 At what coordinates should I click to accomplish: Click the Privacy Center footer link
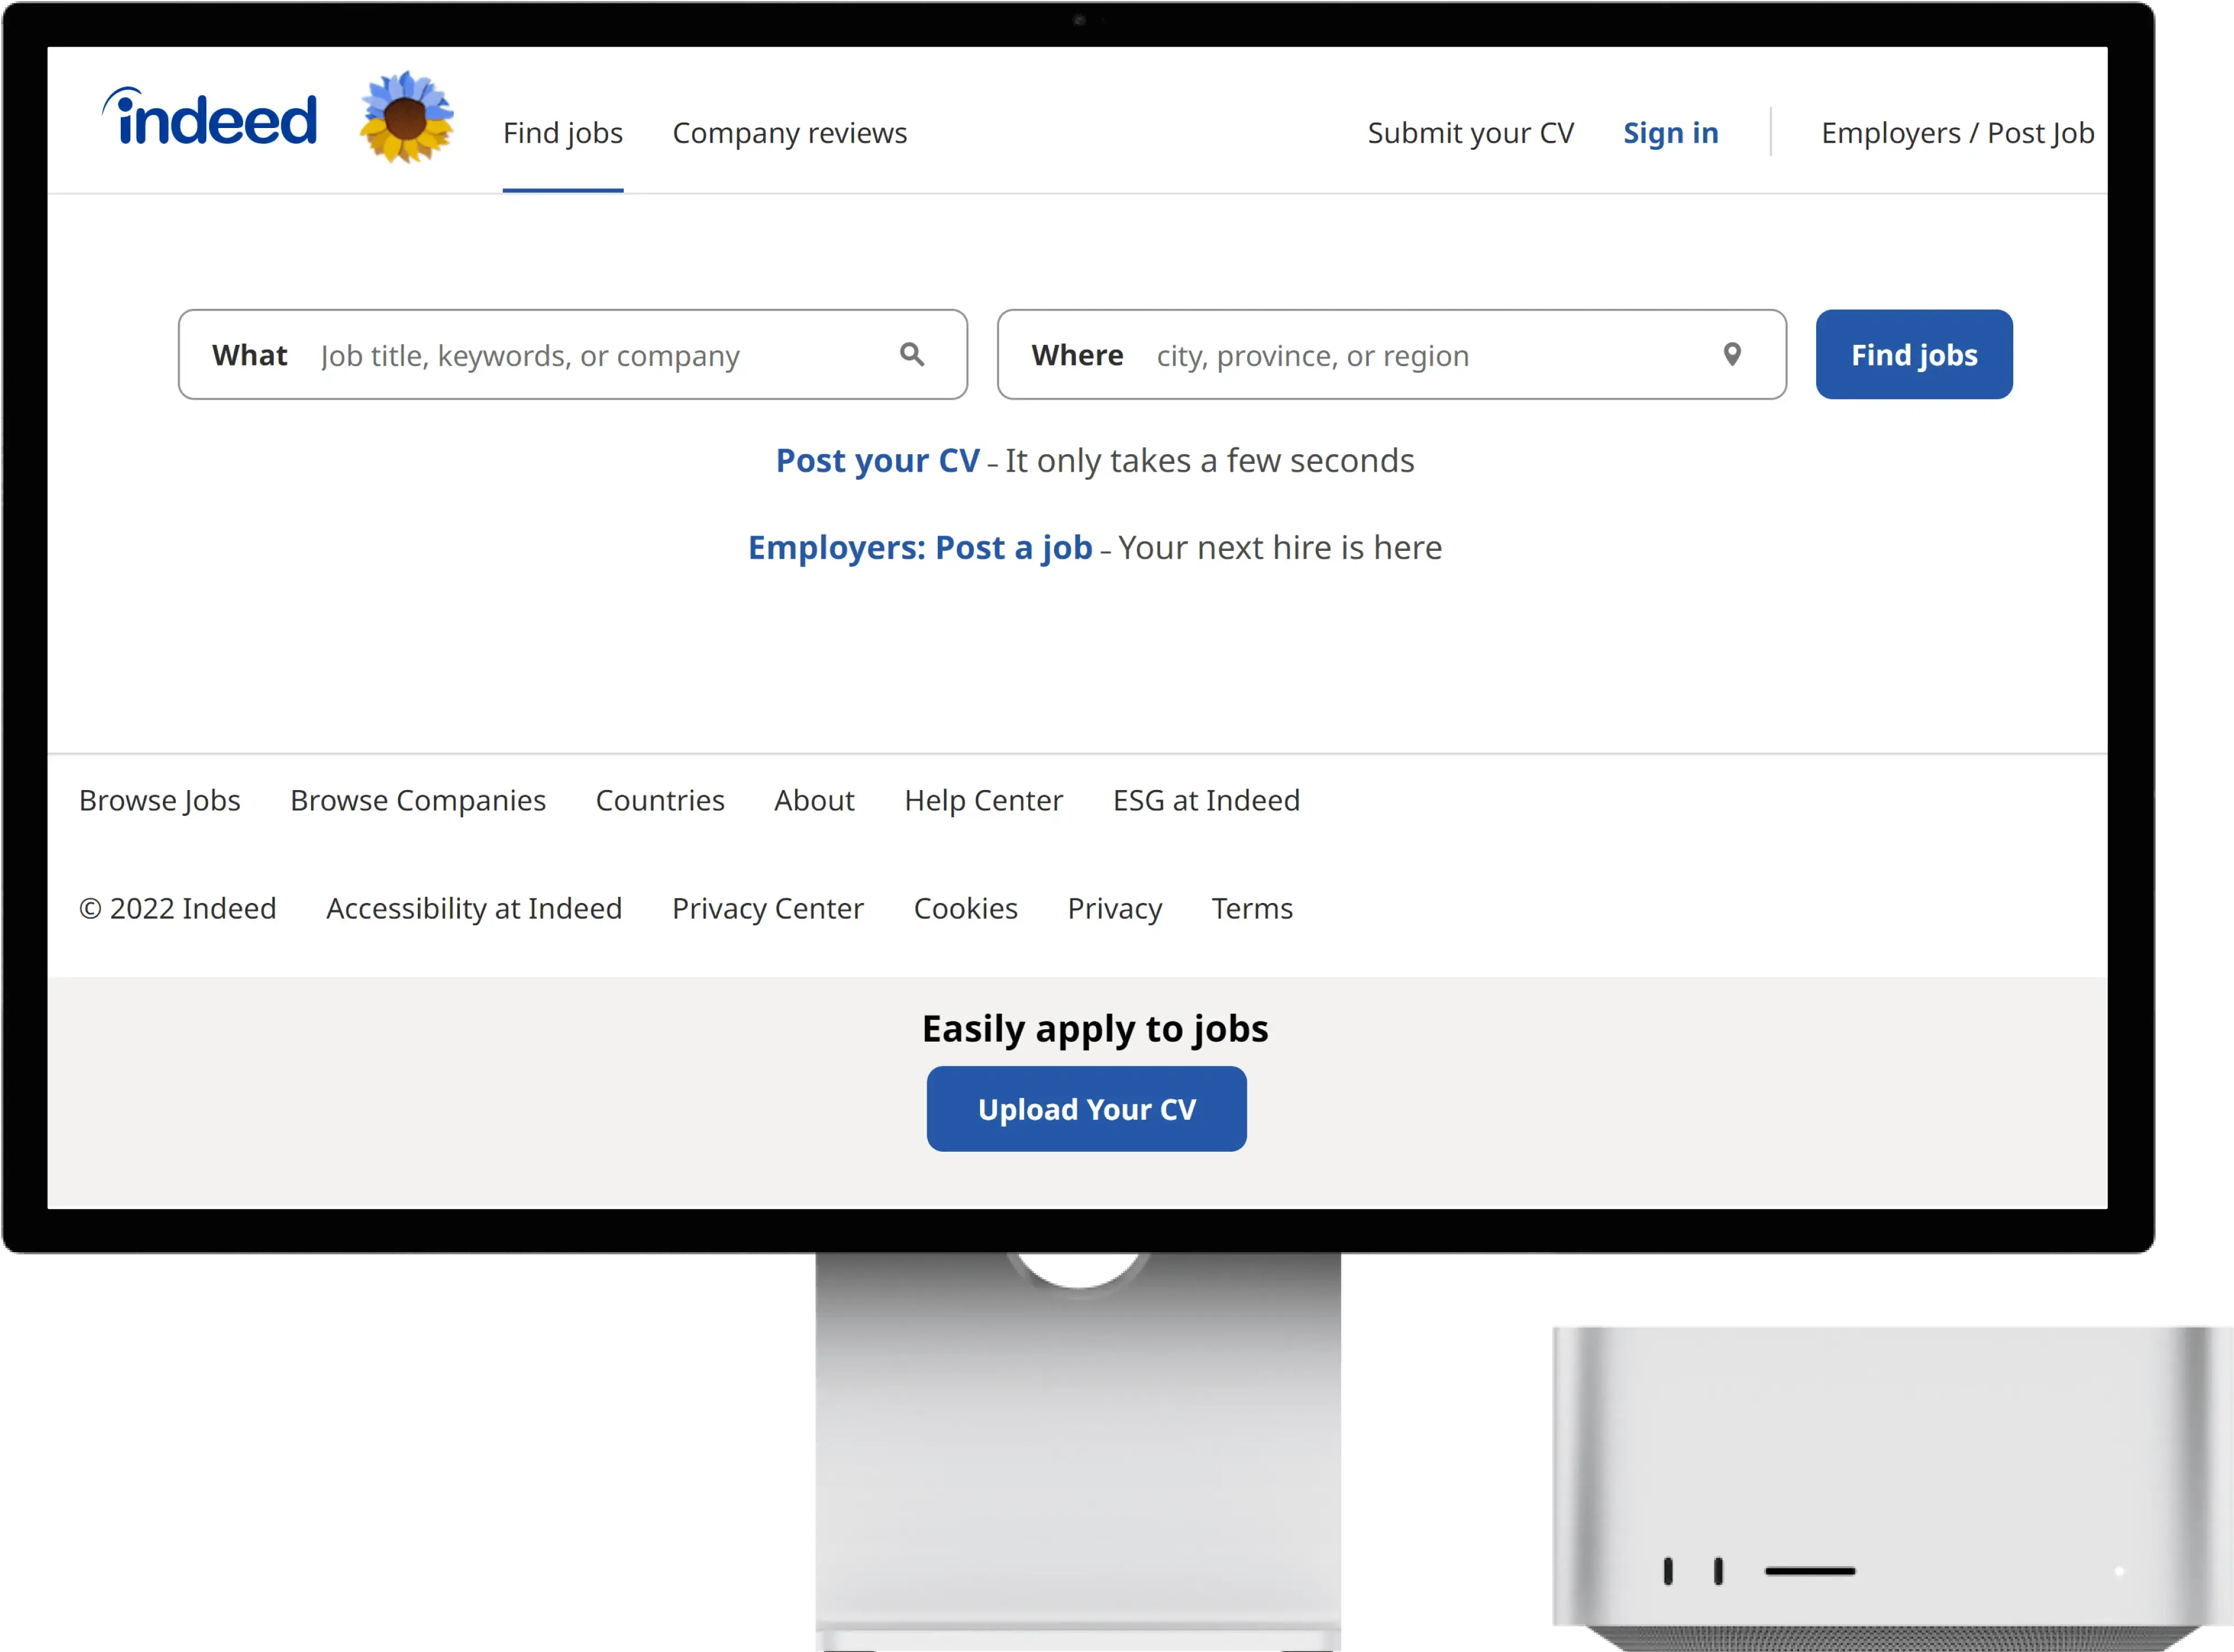[765, 906]
